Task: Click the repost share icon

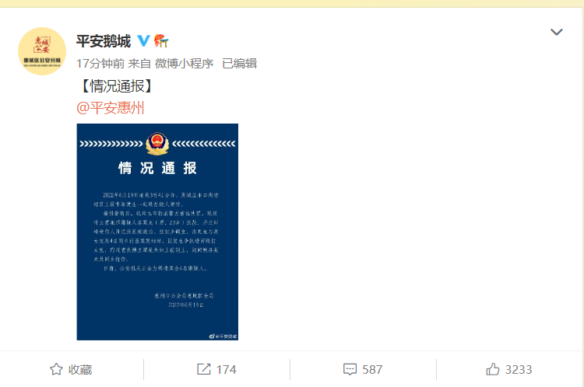Action: pos(204,369)
